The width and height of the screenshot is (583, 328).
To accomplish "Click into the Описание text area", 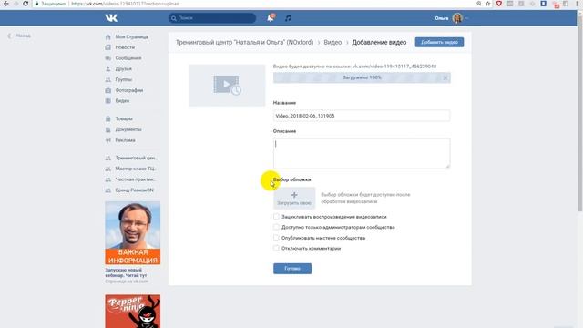I will 362,153.
